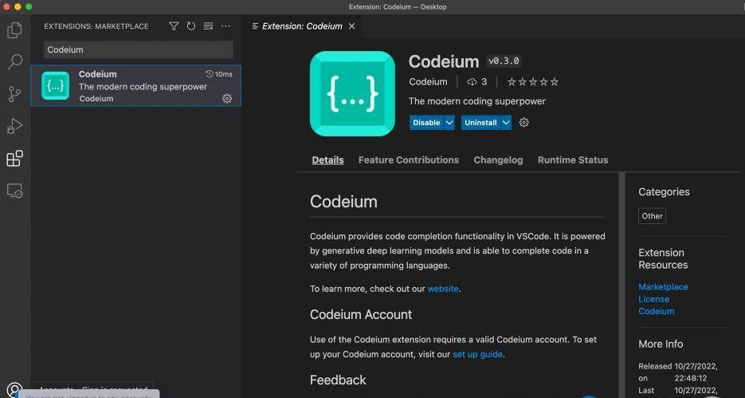Focus the extensions search field

139,49
